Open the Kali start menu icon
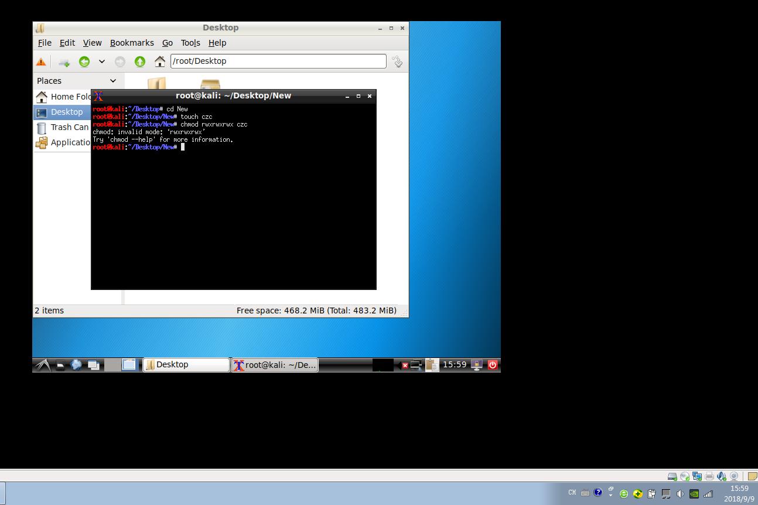758x505 pixels. click(x=42, y=364)
